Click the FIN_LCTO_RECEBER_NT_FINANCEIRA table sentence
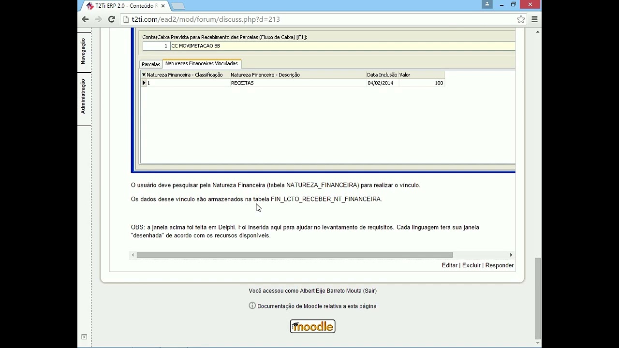 click(x=256, y=199)
